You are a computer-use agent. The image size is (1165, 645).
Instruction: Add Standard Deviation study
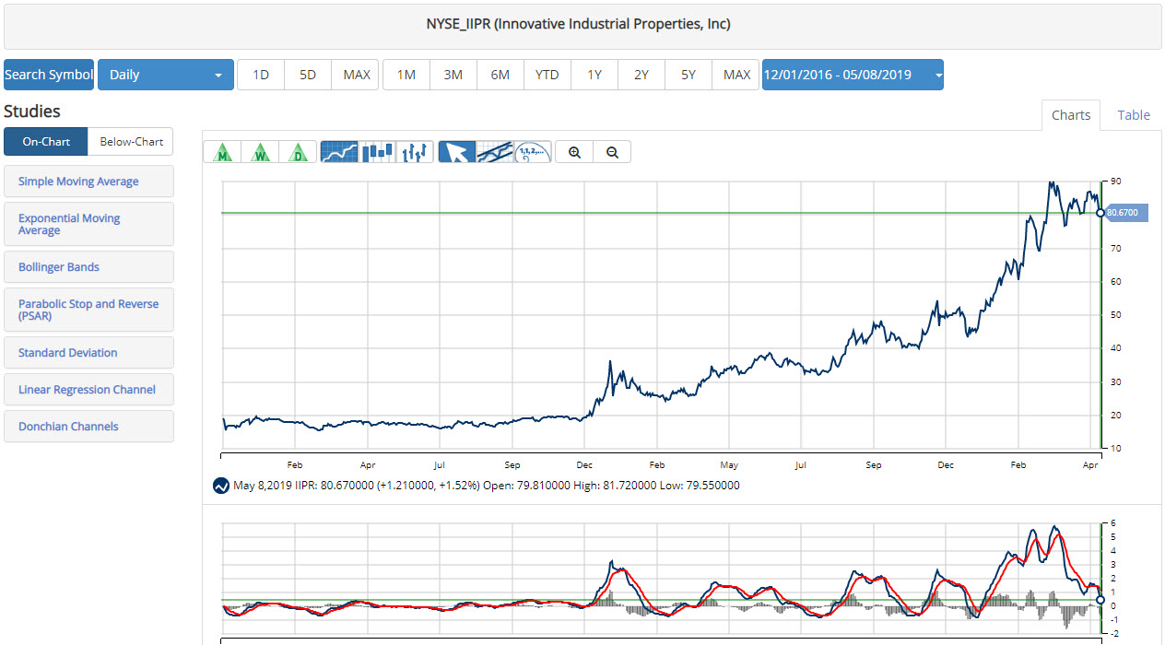88,353
